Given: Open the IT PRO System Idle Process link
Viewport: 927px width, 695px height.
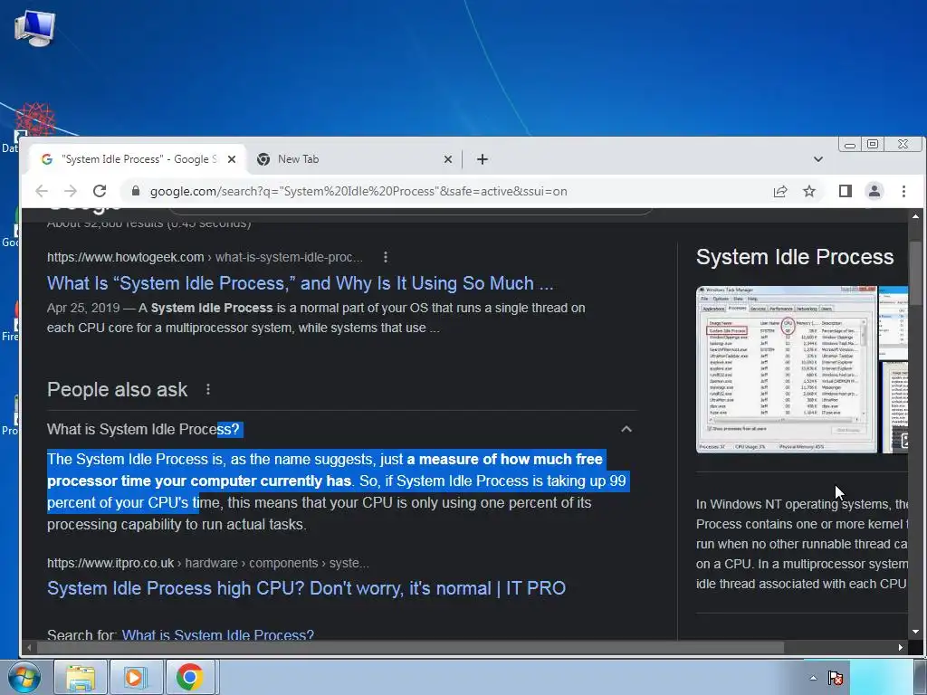Looking at the screenshot, I should 306,588.
